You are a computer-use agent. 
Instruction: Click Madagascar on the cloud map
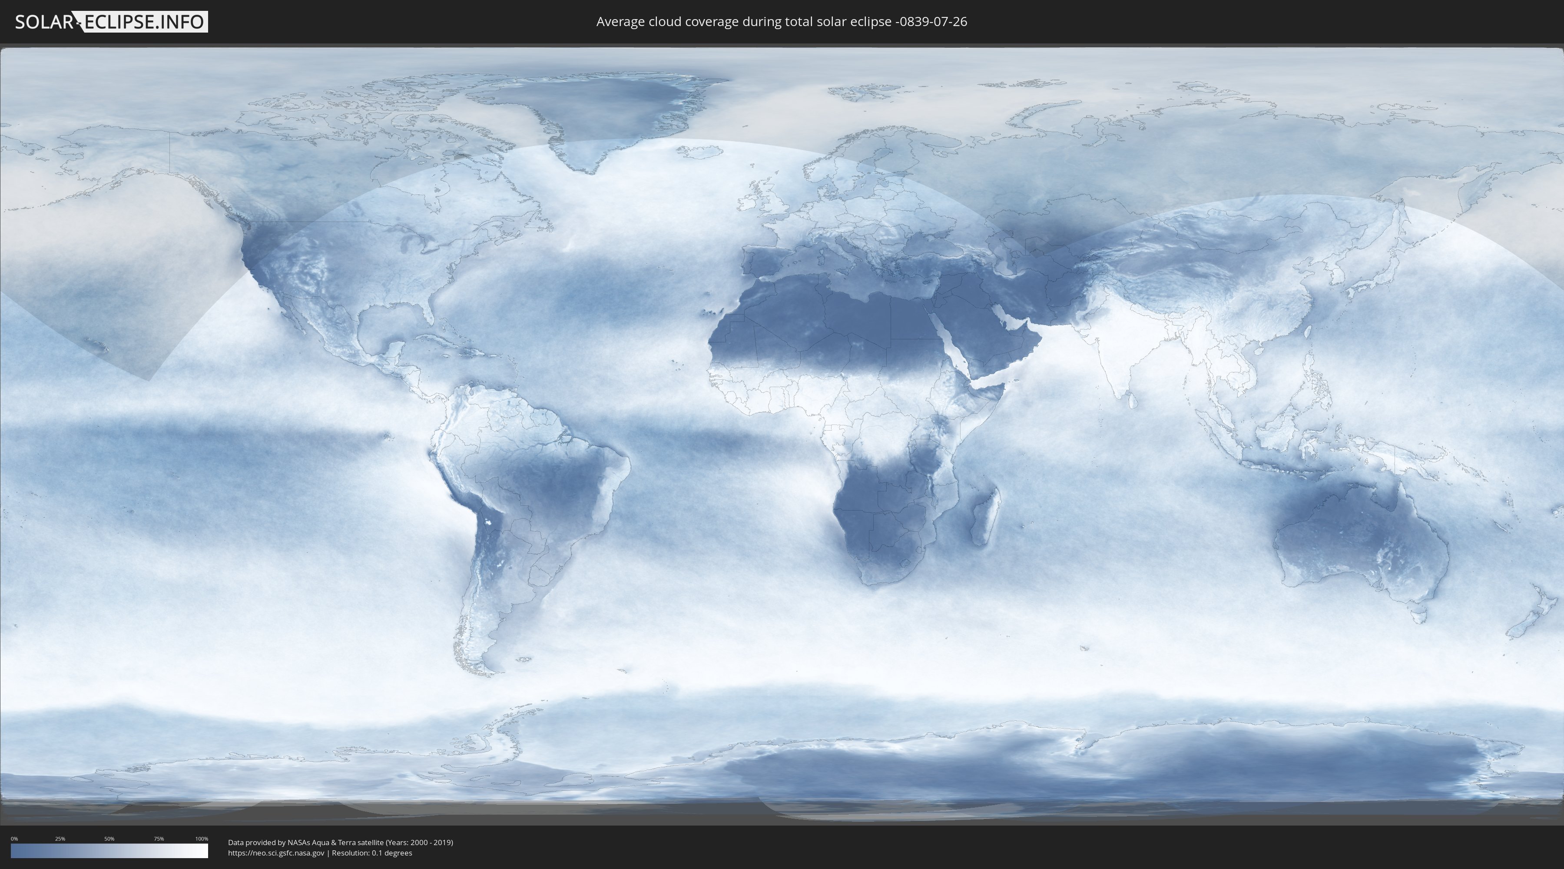[x=985, y=516]
